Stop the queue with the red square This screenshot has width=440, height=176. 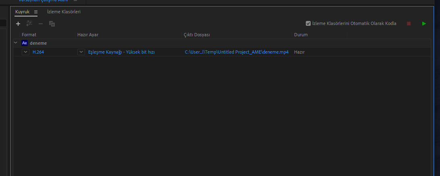click(409, 24)
